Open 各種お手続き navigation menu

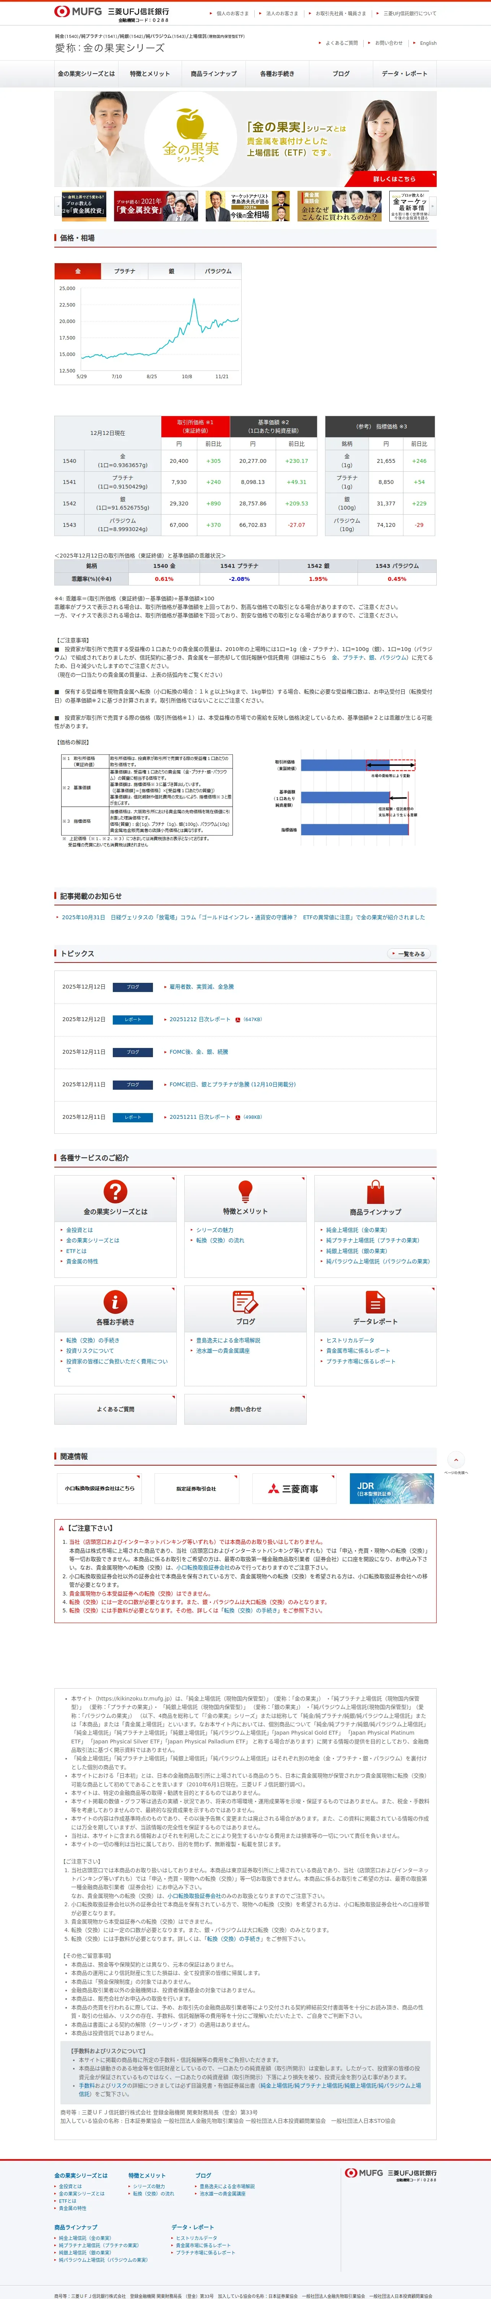(277, 74)
